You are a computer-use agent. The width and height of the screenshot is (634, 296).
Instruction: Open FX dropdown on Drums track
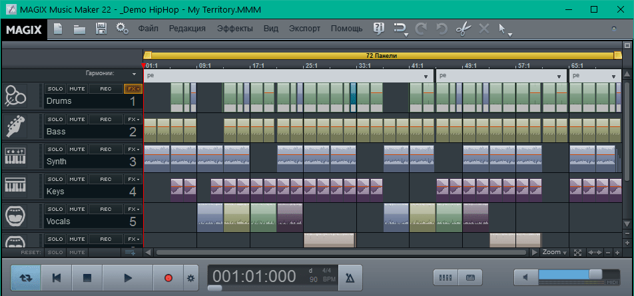(133, 88)
